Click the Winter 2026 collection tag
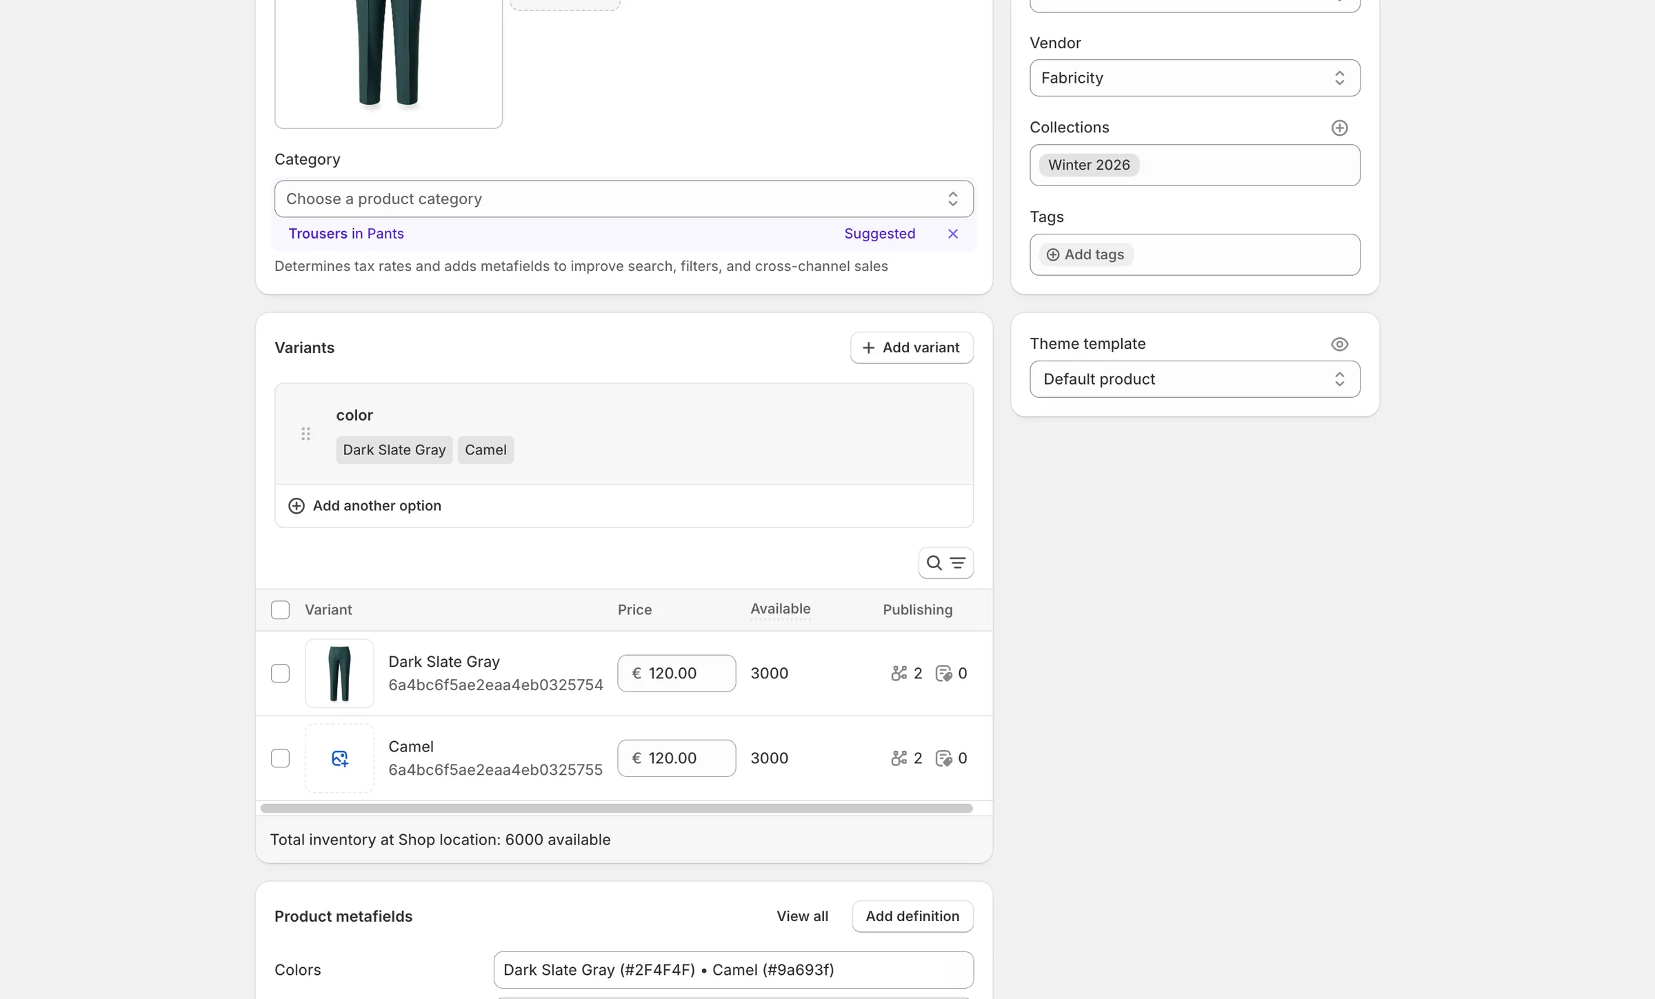 [1089, 165]
